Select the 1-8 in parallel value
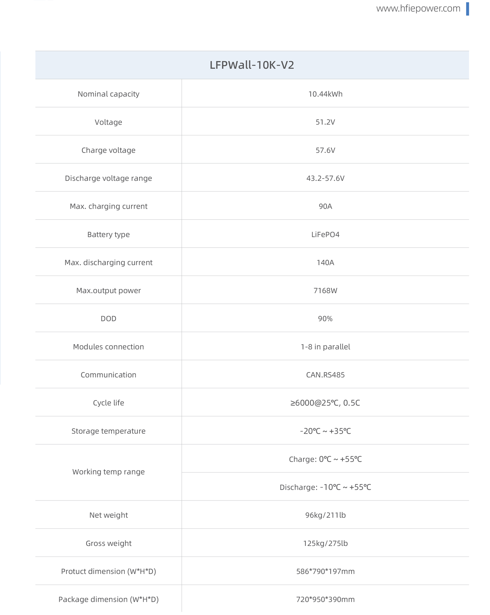Viewport: 490px width, 615px height. [325, 347]
